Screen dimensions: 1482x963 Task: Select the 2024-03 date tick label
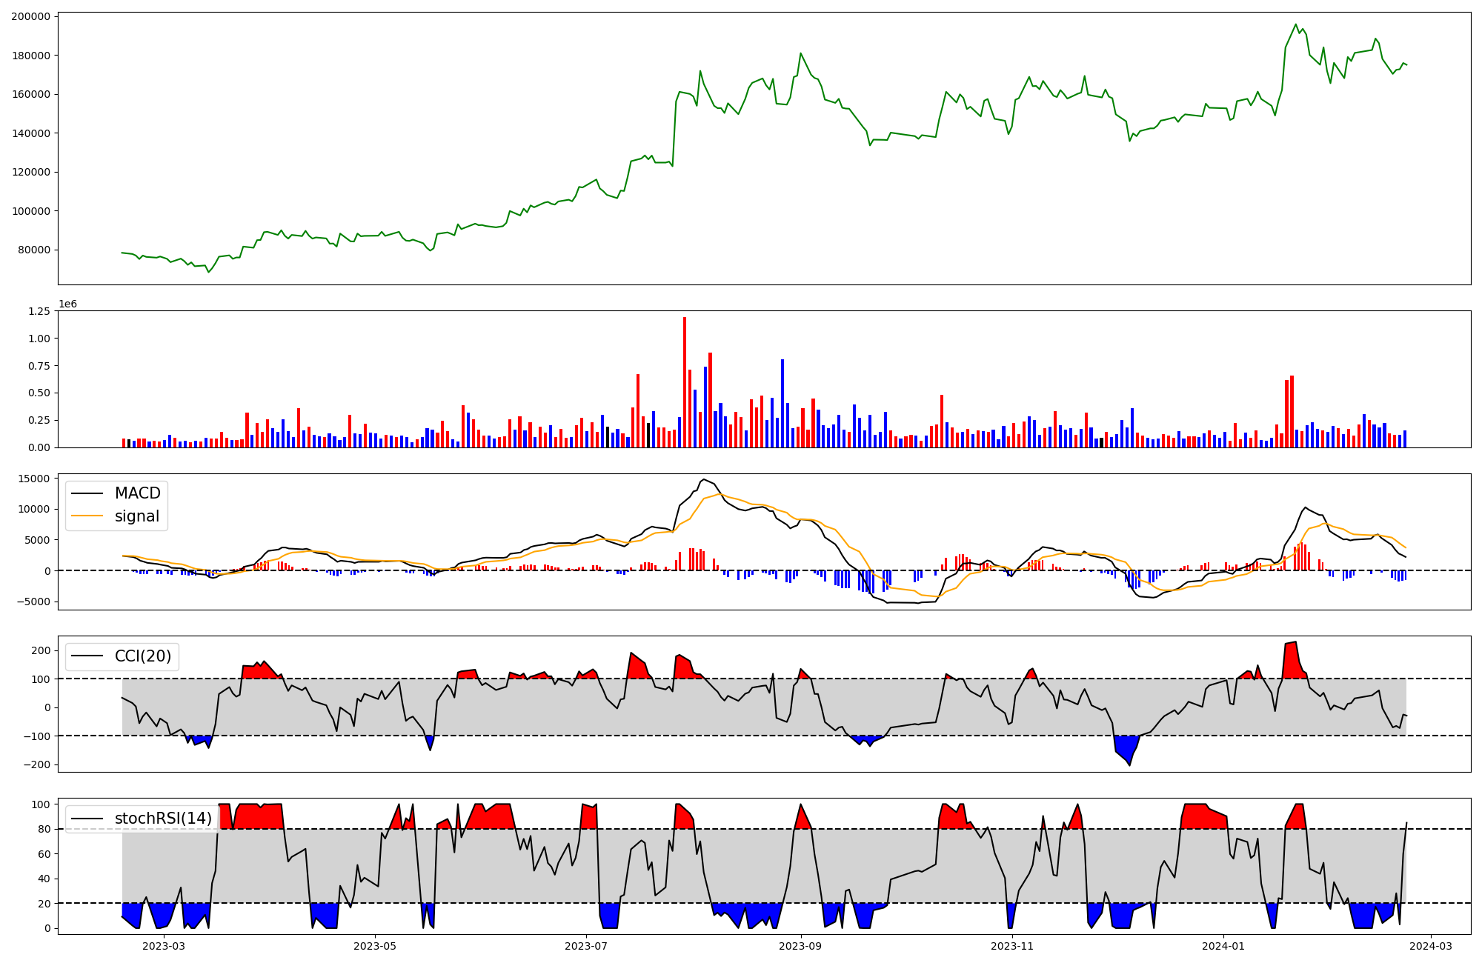click(x=1430, y=945)
